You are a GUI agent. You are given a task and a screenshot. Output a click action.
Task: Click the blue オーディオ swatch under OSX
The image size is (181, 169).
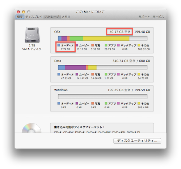tap(59, 45)
